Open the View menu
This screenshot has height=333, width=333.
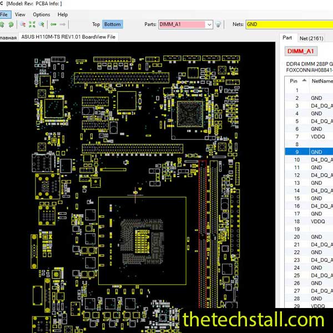point(20,14)
